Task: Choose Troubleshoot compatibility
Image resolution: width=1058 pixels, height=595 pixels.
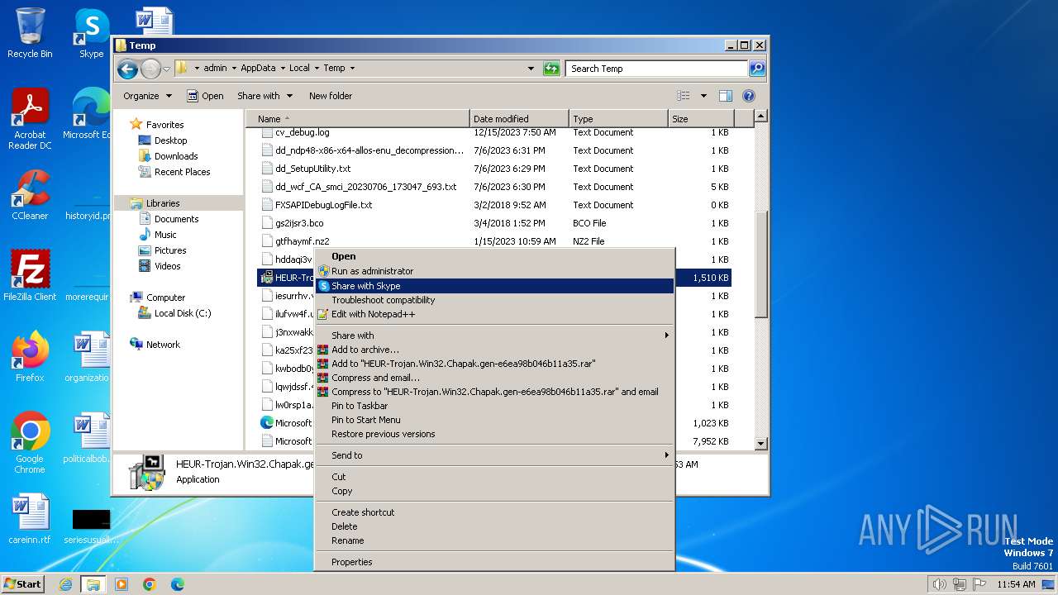Action: click(x=495, y=300)
